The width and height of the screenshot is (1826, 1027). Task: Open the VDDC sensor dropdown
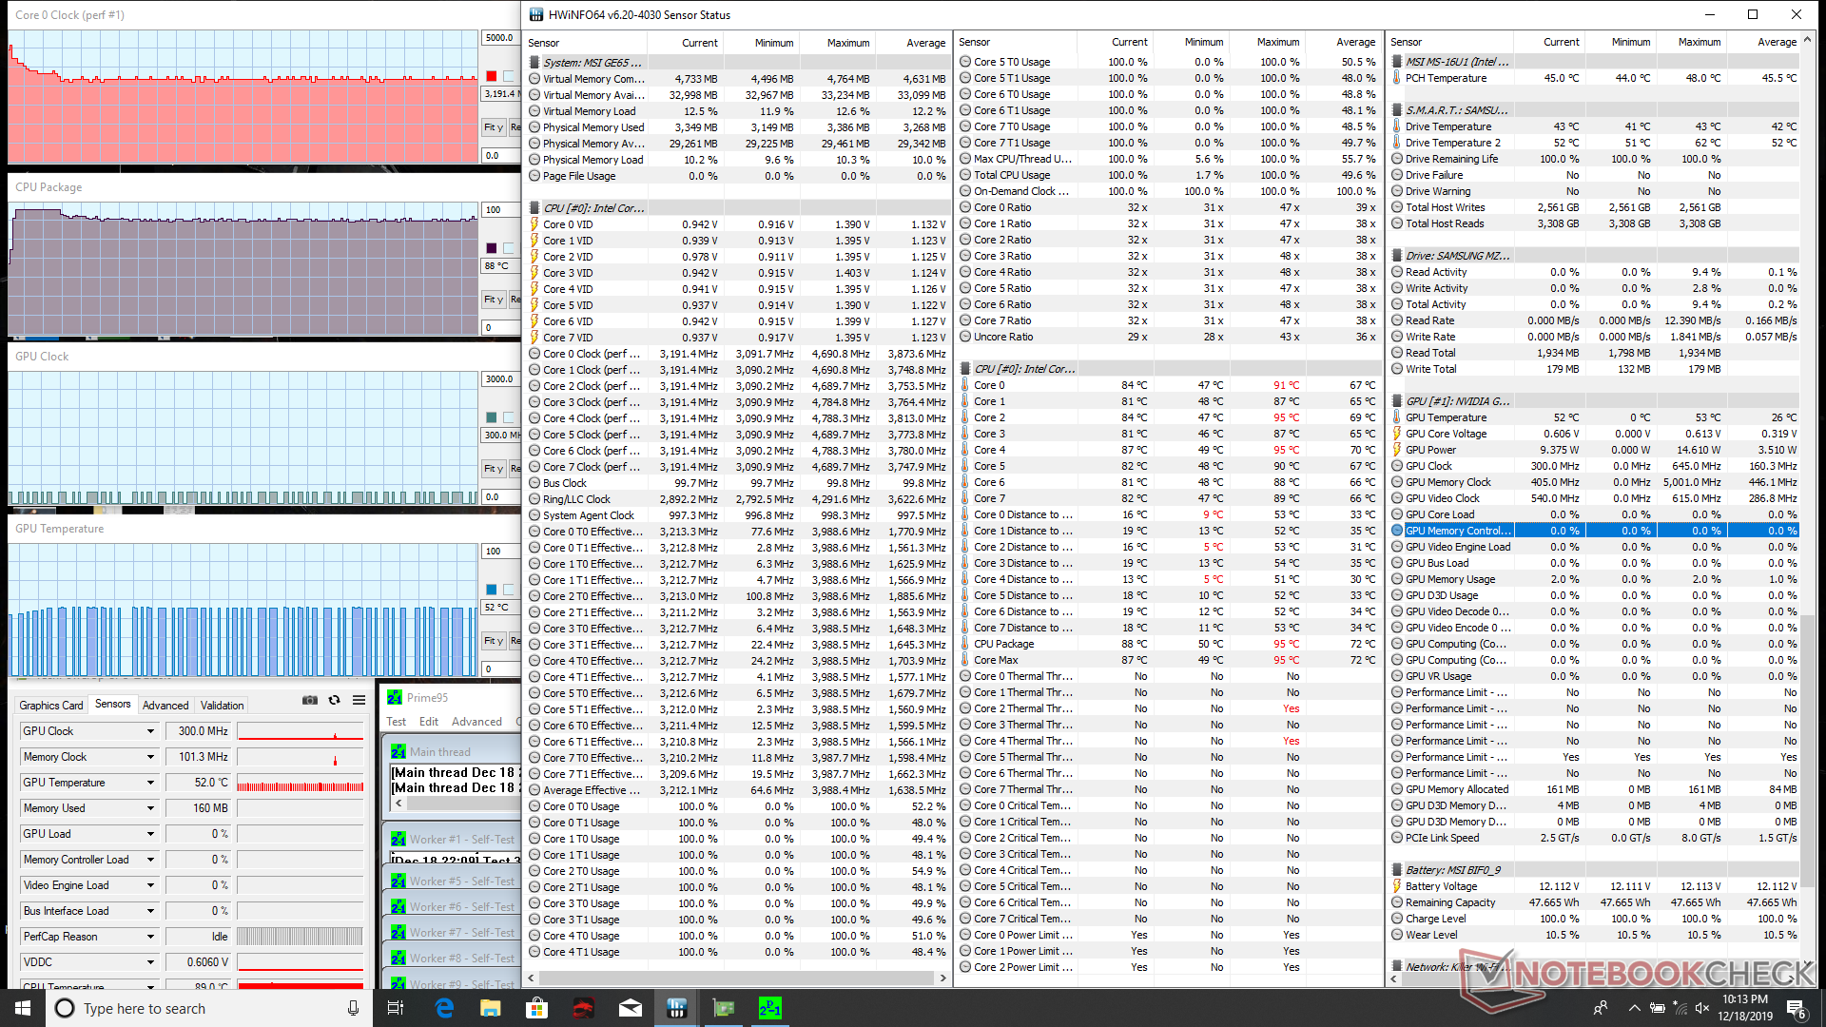(150, 962)
